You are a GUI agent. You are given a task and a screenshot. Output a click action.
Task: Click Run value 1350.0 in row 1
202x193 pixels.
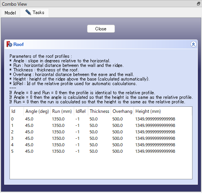(x=58, y=125)
